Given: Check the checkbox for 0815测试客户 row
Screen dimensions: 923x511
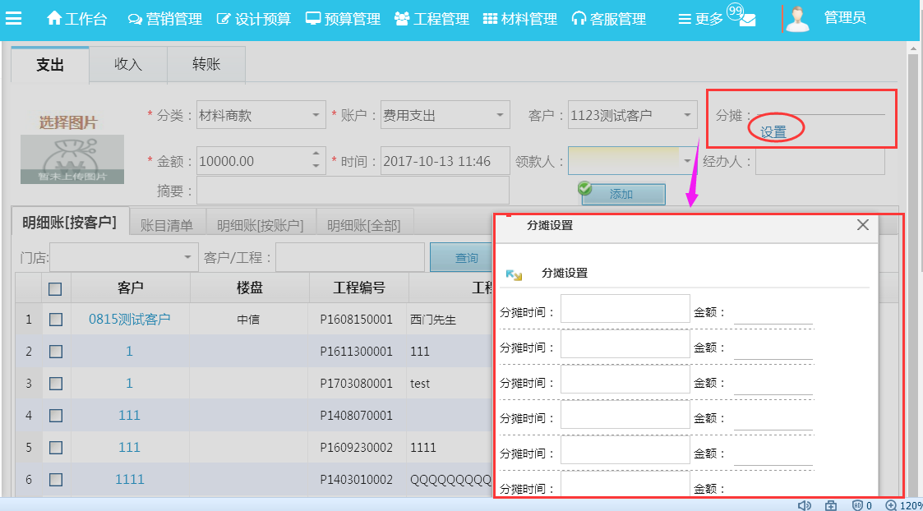Looking at the screenshot, I should click(55, 320).
